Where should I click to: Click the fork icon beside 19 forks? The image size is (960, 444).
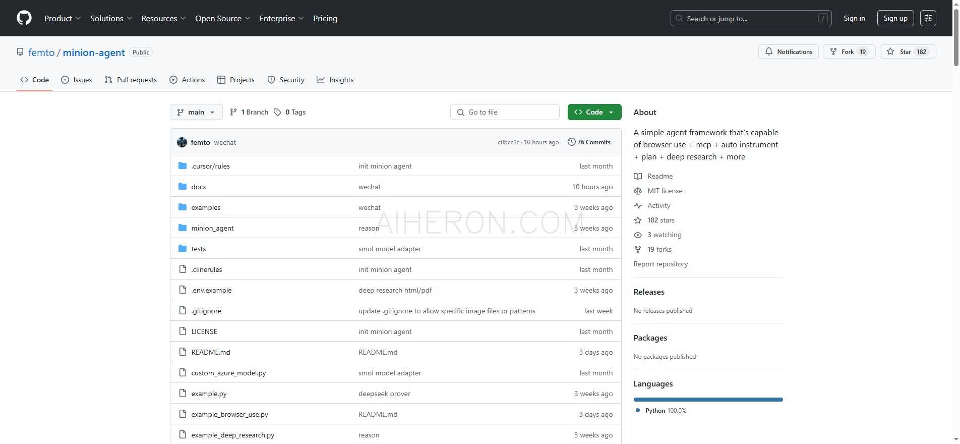(638, 249)
